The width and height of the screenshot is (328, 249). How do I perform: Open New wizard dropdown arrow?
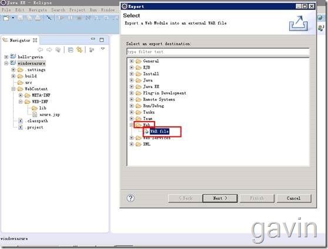coord(13,18)
